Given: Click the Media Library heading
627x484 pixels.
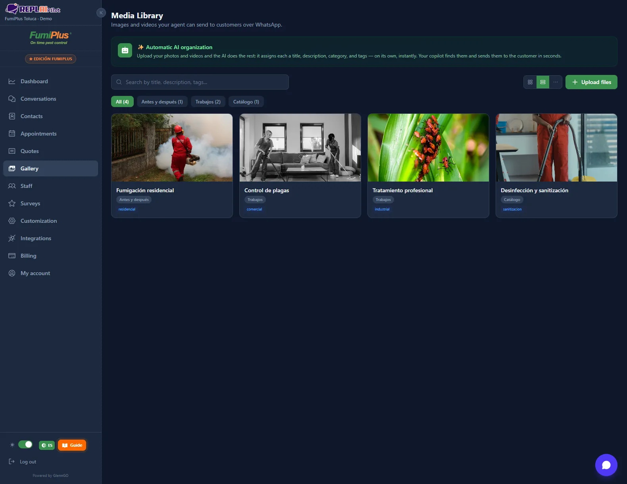Looking at the screenshot, I should (137, 15).
